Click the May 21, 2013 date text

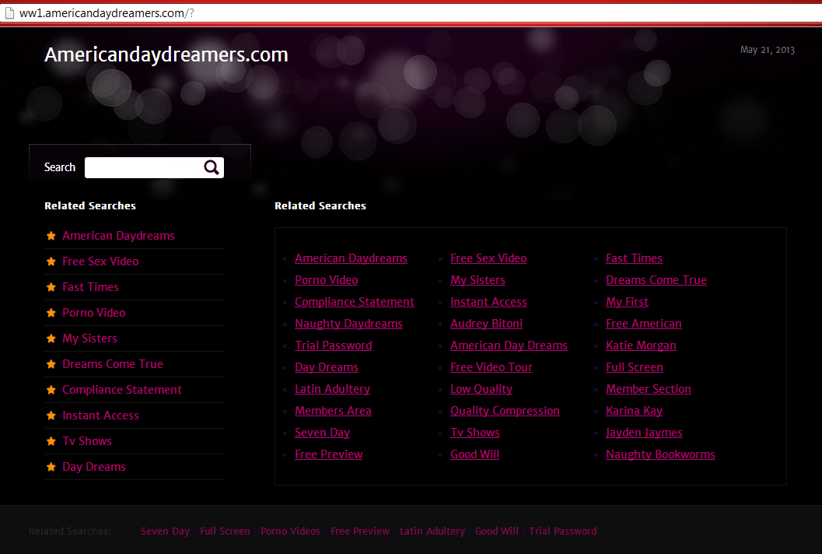pos(768,50)
